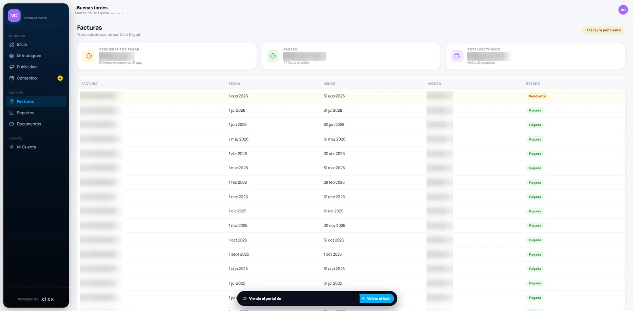
Task: Click the Mi Cuenta person icon
Action: point(11,147)
